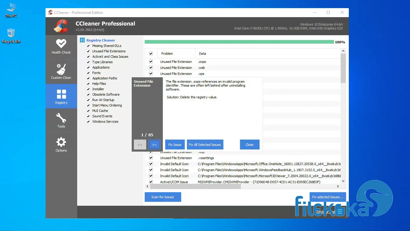Toggle Application Paths checkbox
The image size is (410, 231).
point(88,78)
